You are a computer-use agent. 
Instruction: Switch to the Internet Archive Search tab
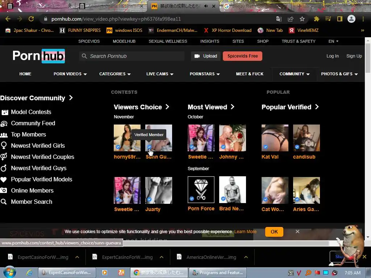pos(39,6)
